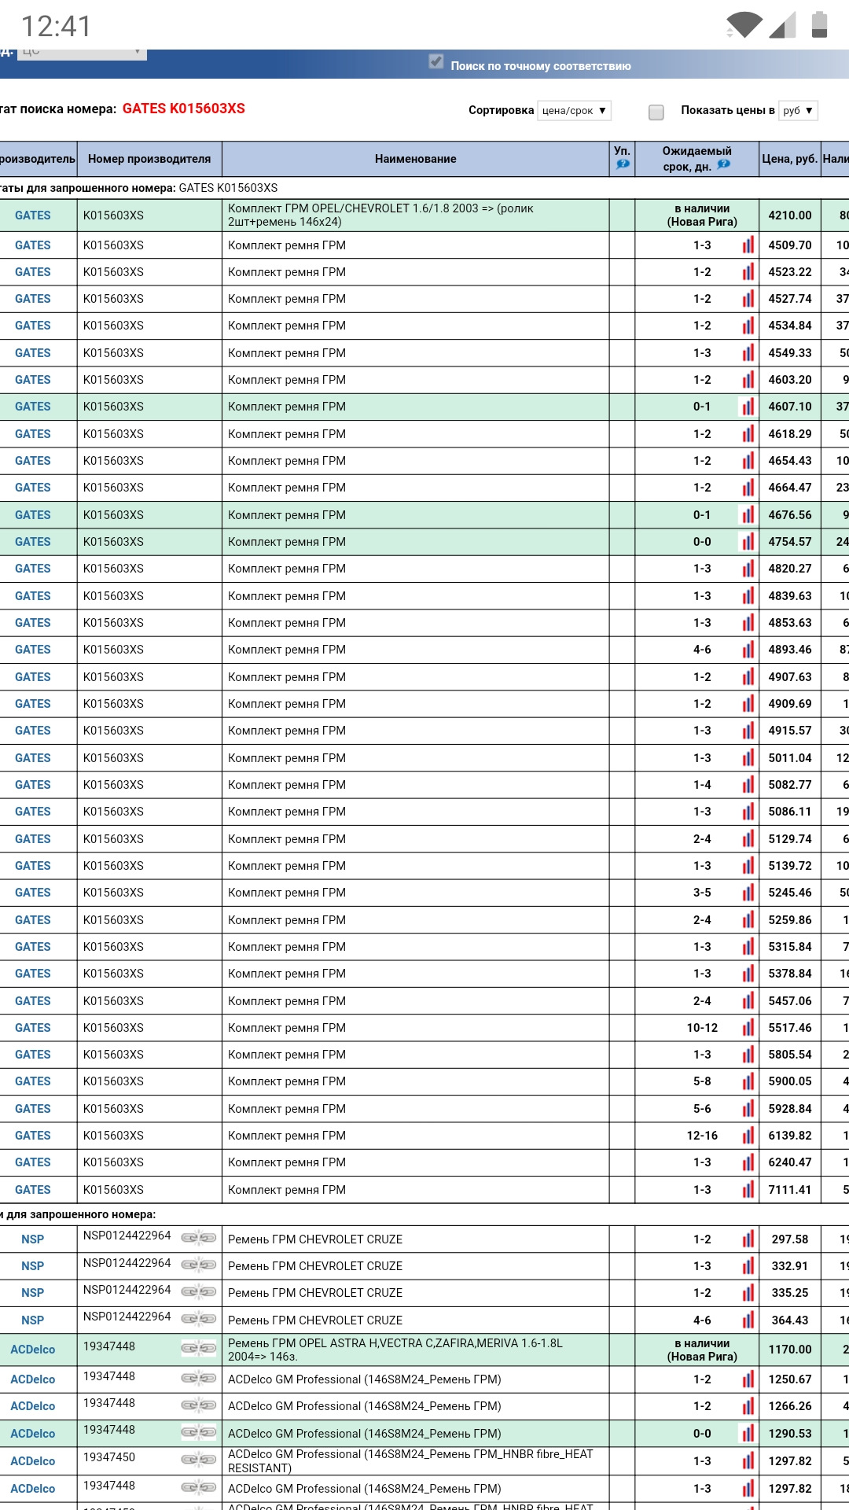The width and height of the screenshot is (849, 1510).
Task: Select the price 5082.77
Action: [x=790, y=785]
